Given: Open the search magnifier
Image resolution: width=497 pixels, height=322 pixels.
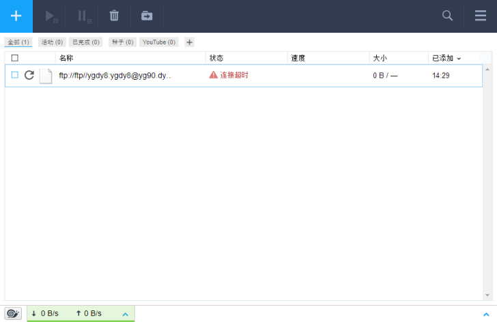Looking at the screenshot, I should click(x=447, y=16).
